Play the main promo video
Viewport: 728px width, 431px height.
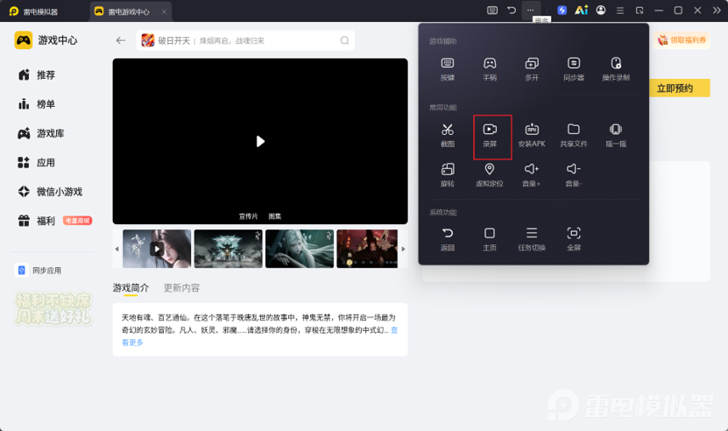tap(260, 141)
